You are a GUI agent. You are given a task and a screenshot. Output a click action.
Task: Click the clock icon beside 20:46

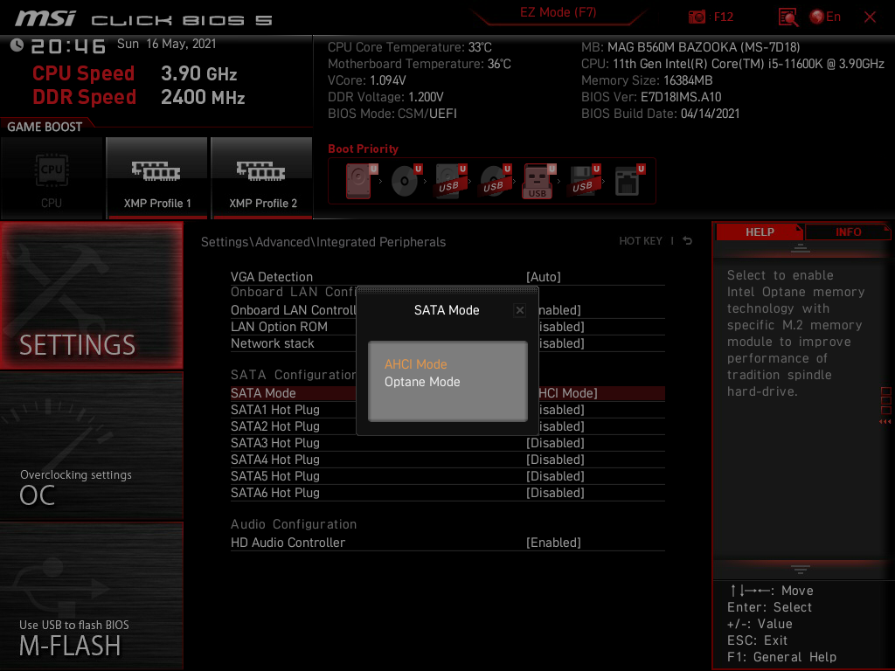click(17, 45)
